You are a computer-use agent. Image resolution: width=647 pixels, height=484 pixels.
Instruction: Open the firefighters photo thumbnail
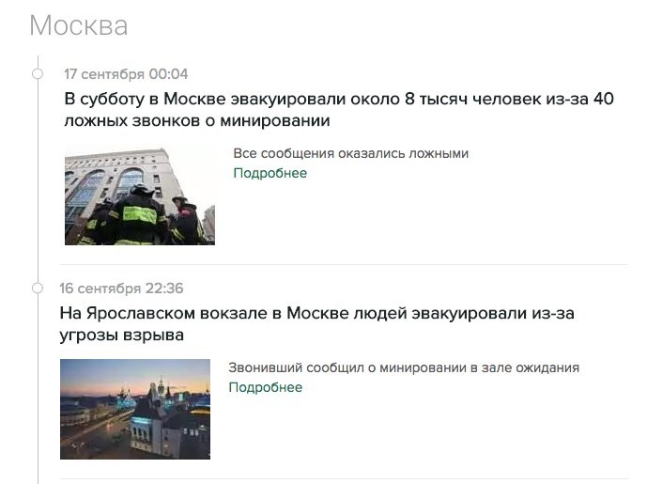point(140,196)
